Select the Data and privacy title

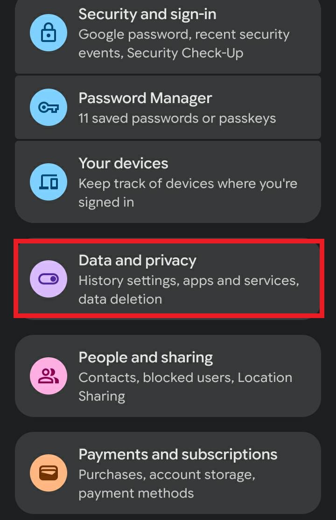137,260
